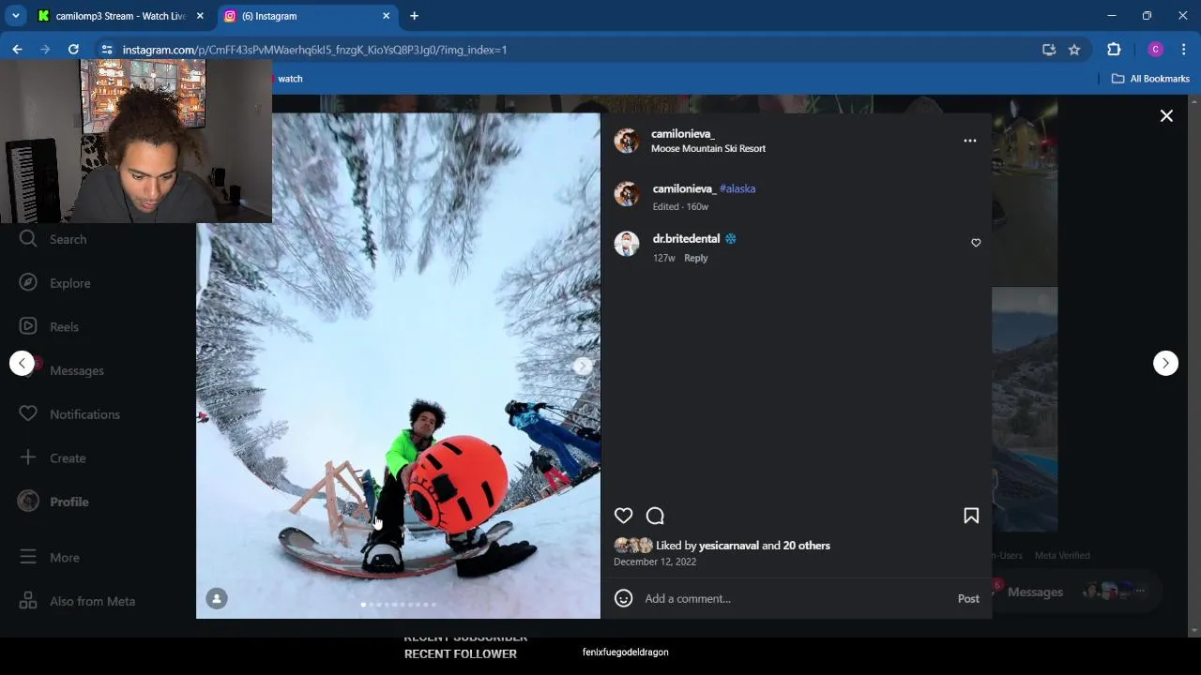This screenshot has width=1201, height=675.
Task: Open Search in Instagram sidebar
Action: [54, 239]
